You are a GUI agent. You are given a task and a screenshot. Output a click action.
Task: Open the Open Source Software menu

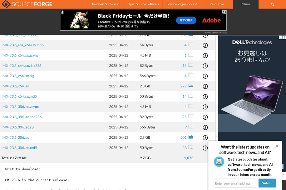pos(143,4)
